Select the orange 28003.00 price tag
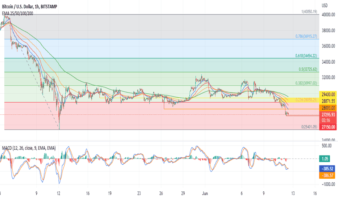This screenshot has height=199, width=338. click(x=328, y=108)
